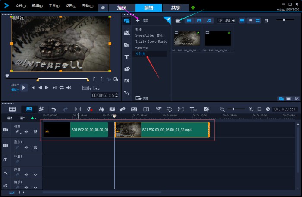Viewport: 302px width, 197px height.
Task: Select the Title (T) library icon
Action: (127, 57)
